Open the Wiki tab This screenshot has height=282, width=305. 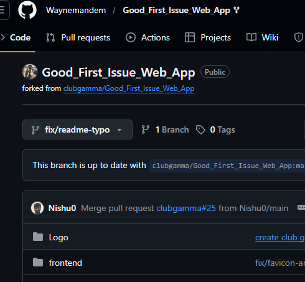coord(262,37)
